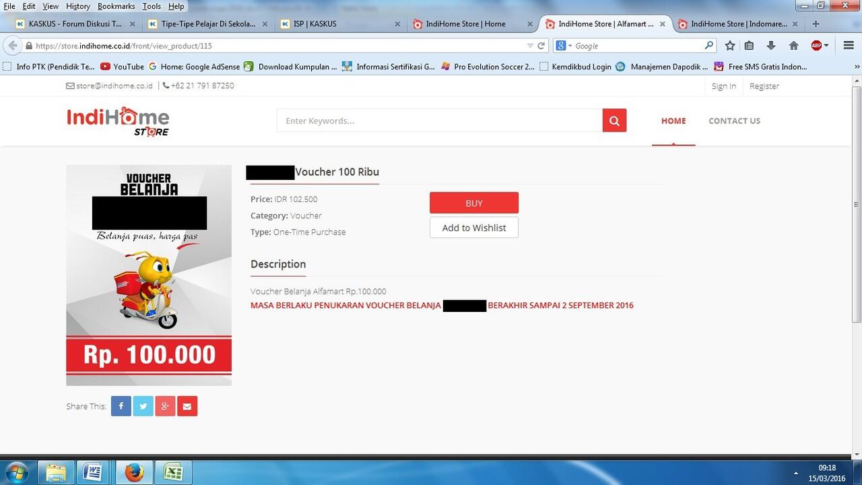Screen dimensions: 862x485
Task: Open the Edit menu
Action: click(x=29, y=6)
